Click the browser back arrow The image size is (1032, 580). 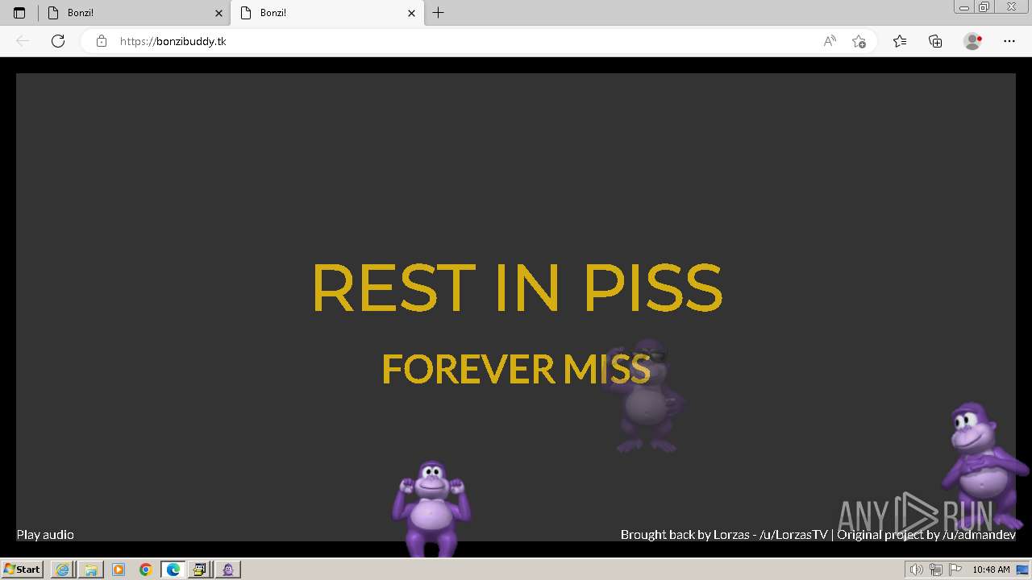click(x=23, y=41)
